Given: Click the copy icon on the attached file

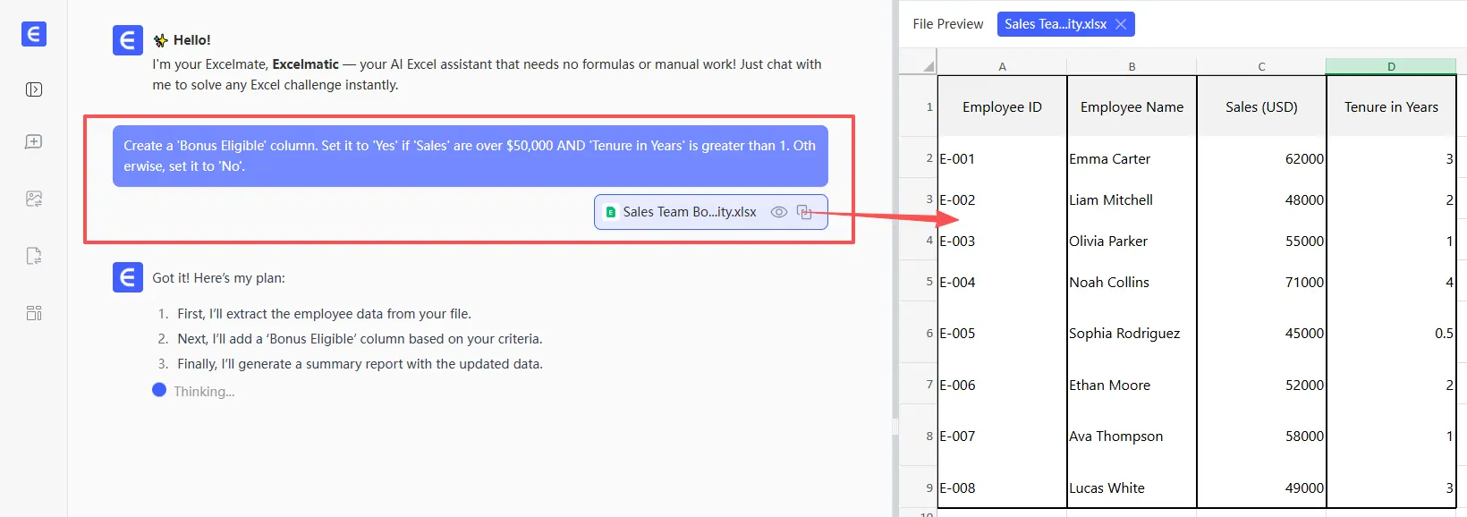Looking at the screenshot, I should [x=804, y=212].
